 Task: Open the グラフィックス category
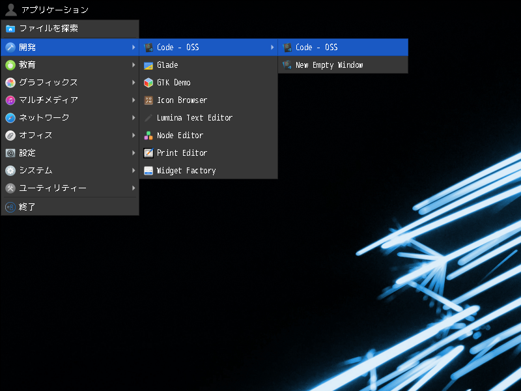pyautogui.click(x=70, y=83)
